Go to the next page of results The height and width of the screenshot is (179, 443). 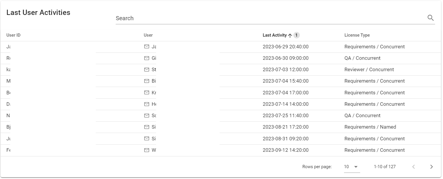pos(431,167)
